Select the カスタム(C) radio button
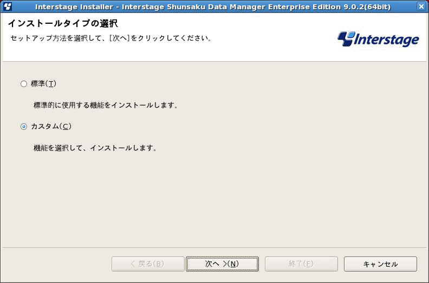This screenshot has height=283, width=429. pos(24,127)
